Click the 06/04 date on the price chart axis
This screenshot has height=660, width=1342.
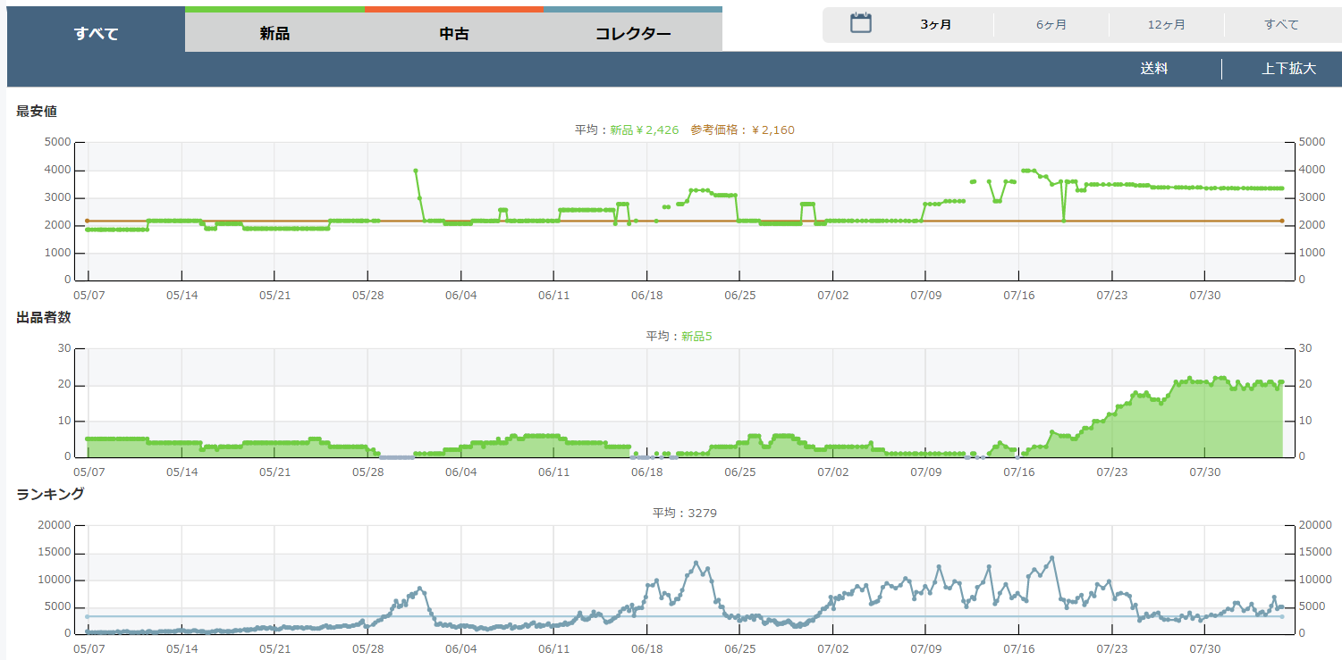click(460, 296)
